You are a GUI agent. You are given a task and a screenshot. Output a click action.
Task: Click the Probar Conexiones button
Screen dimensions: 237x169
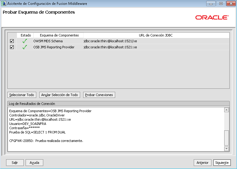click(99, 95)
